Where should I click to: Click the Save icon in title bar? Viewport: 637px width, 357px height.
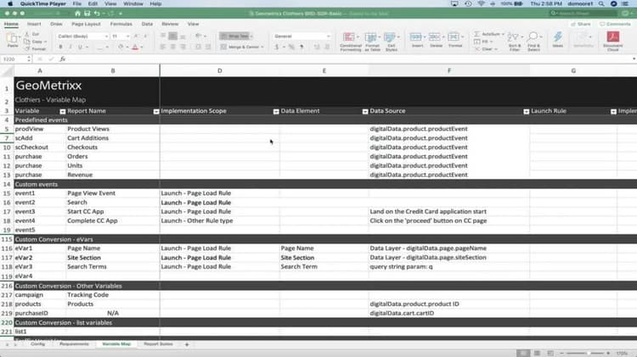click(87, 14)
